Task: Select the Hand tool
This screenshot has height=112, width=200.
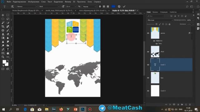Action: coord(7,53)
